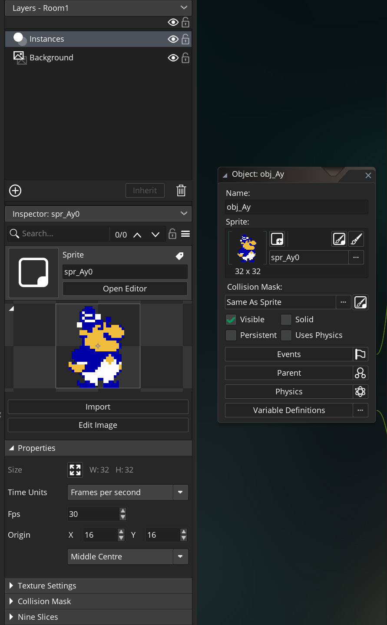This screenshot has width=387, height=625.
Task: Click the ellipsis beside spr_Ay0 sprite field
Action: point(356,258)
